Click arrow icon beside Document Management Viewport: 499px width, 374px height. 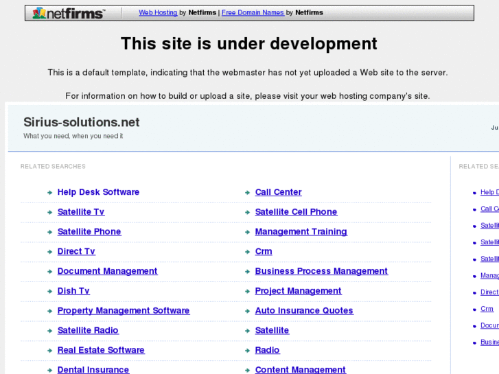click(x=49, y=272)
